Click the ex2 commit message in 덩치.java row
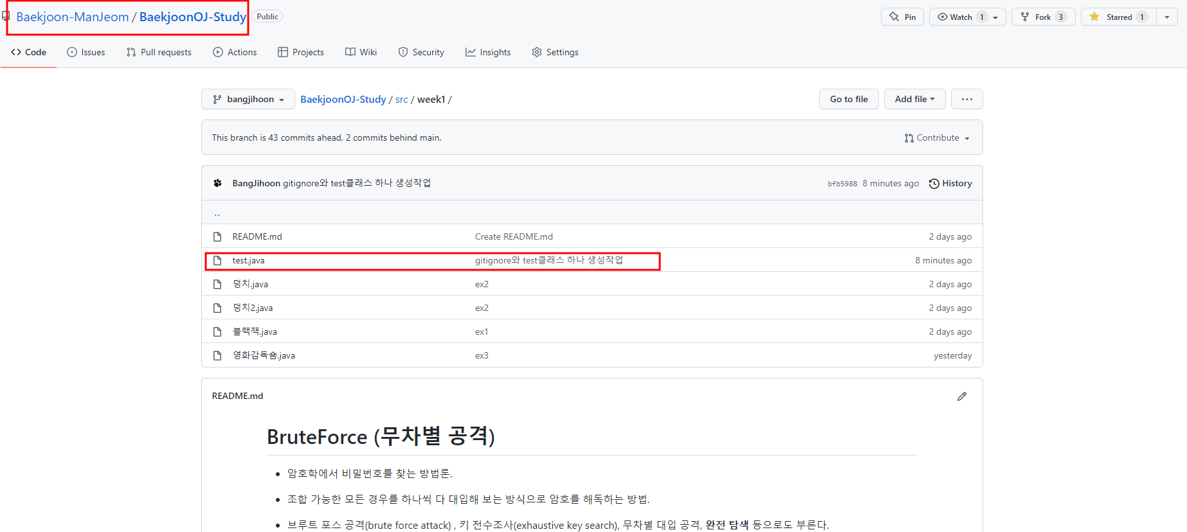Screen dimensions: 1187x532 [x=482, y=284]
